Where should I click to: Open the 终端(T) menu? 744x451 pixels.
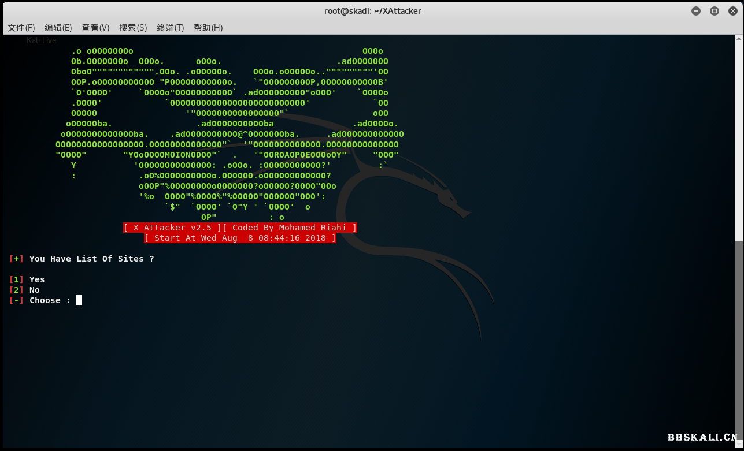click(170, 27)
